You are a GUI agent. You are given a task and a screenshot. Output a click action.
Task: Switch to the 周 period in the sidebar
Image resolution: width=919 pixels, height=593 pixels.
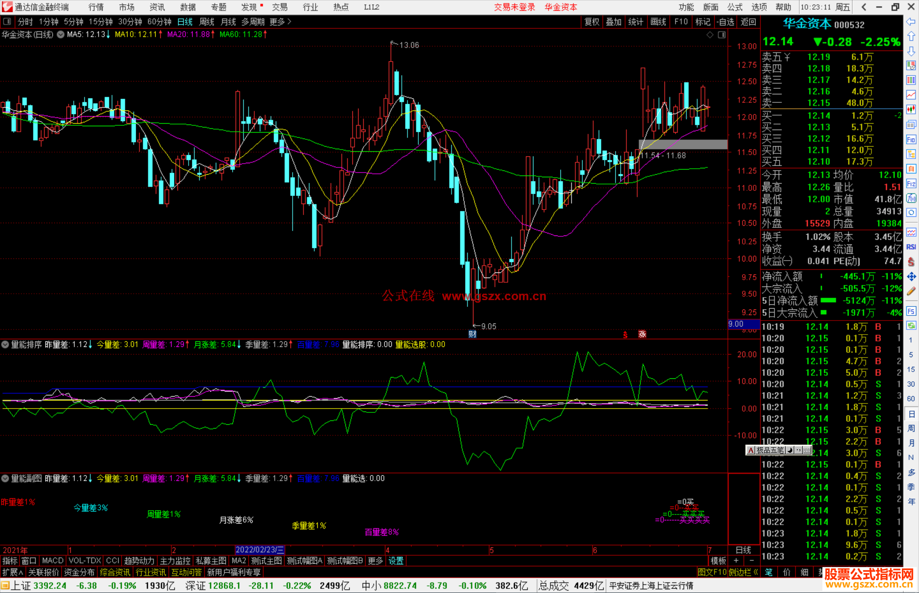pyautogui.click(x=911, y=428)
